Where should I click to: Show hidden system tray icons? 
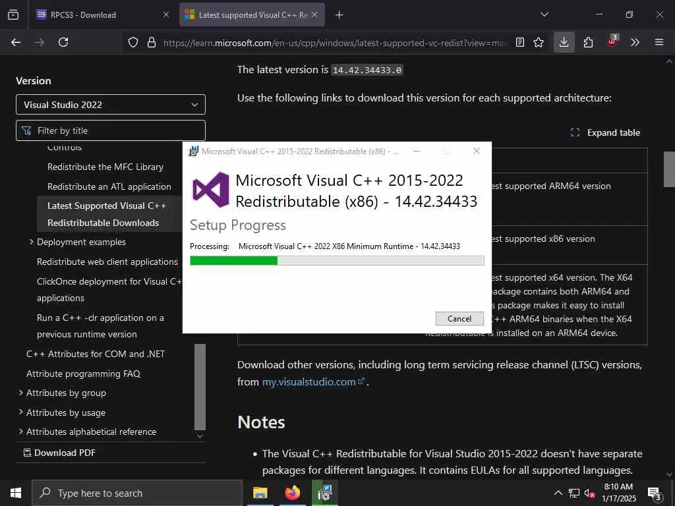(x=558, y=493)
